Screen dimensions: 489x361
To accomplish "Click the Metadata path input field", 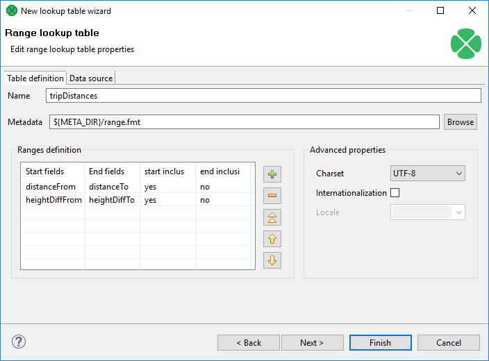I will pyautogui.click(x=244, y=121).
